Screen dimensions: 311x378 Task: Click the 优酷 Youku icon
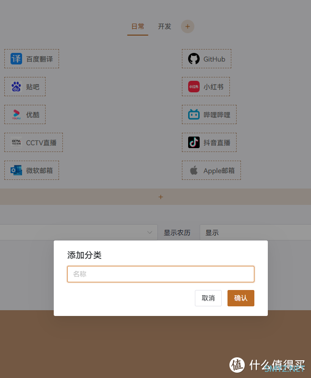tap(16, 114)
